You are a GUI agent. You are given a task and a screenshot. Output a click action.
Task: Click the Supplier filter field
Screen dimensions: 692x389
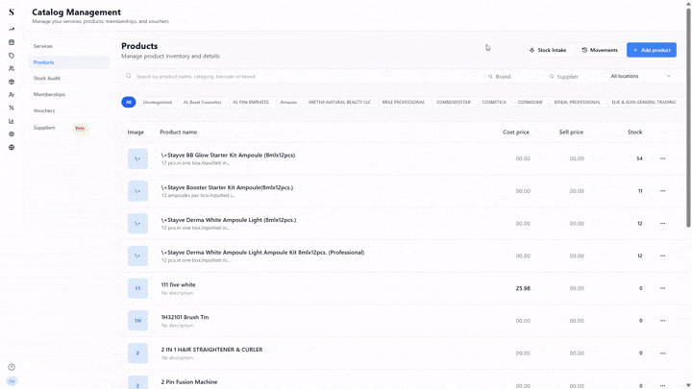click(x=575, y=76)
